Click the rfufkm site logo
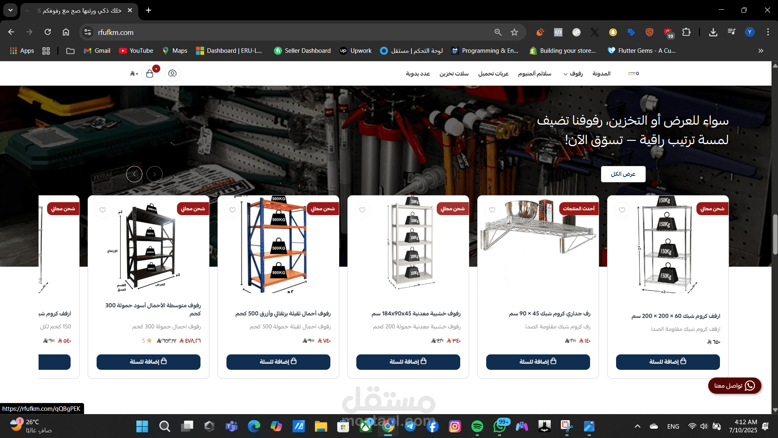 (633, 73)
